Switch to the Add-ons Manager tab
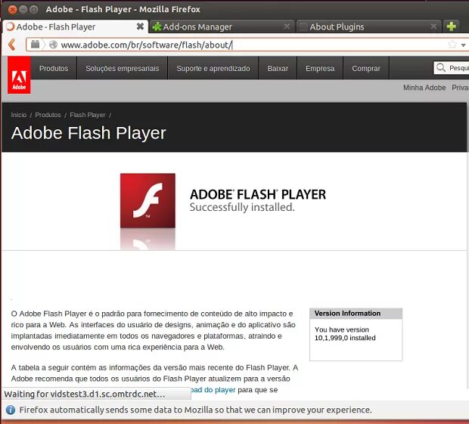469x424 pixels. click(x=222, y=26)
